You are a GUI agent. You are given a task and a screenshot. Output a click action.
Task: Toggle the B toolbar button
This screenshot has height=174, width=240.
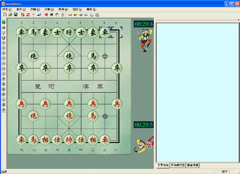62,15
